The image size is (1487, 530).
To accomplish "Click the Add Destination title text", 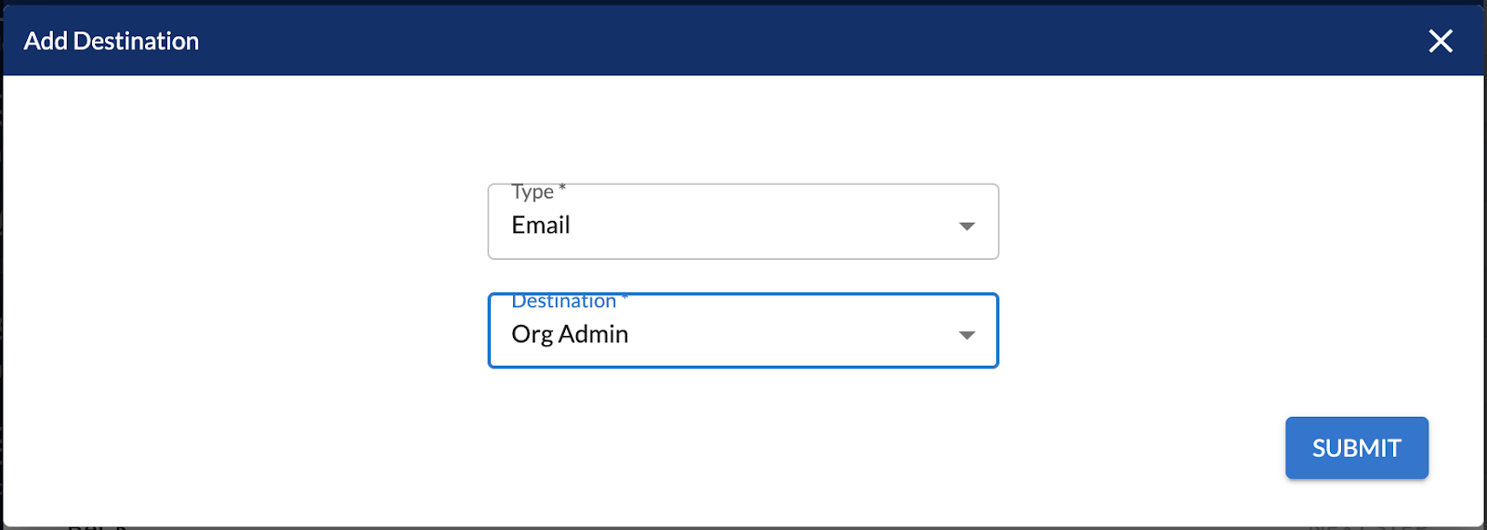I will (112, 41).
